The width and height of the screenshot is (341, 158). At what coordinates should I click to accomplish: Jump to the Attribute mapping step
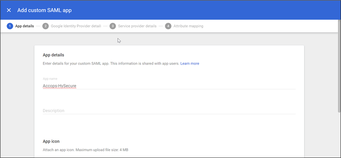click(188, 26)
